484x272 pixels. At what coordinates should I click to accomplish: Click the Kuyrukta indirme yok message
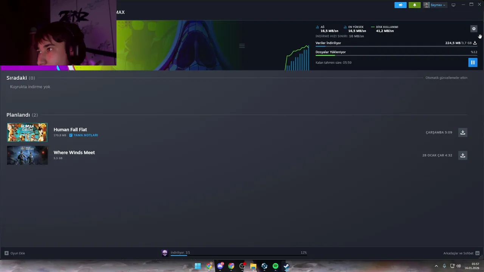tap(30, 87)
